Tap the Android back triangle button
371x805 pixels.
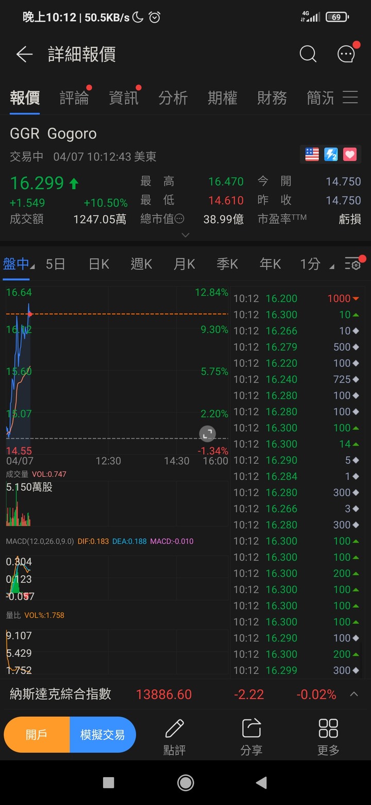coord(262,783)
